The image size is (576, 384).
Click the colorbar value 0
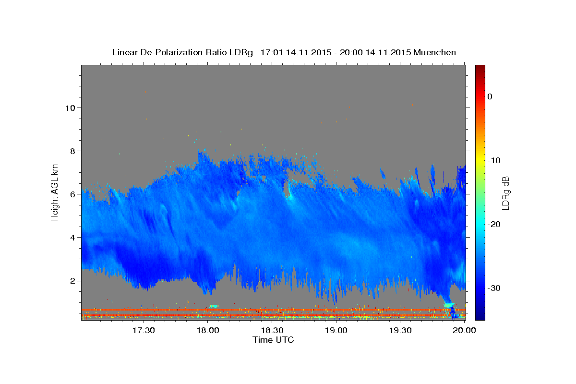pyautogui.click(x=490, y=96)
